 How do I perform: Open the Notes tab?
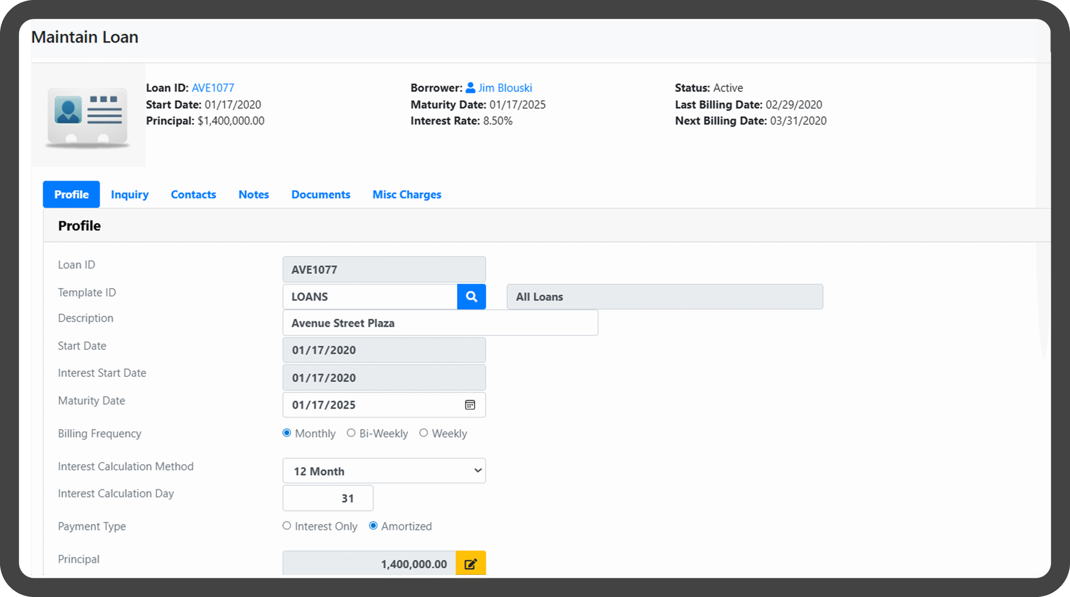(x=253, y=194)
